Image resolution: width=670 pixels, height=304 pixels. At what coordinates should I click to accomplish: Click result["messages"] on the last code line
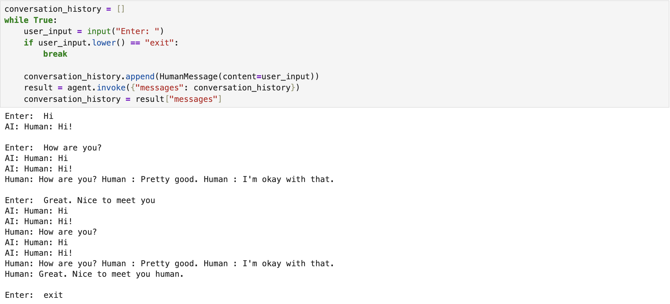pyautogui.click(x=179, y=99)
